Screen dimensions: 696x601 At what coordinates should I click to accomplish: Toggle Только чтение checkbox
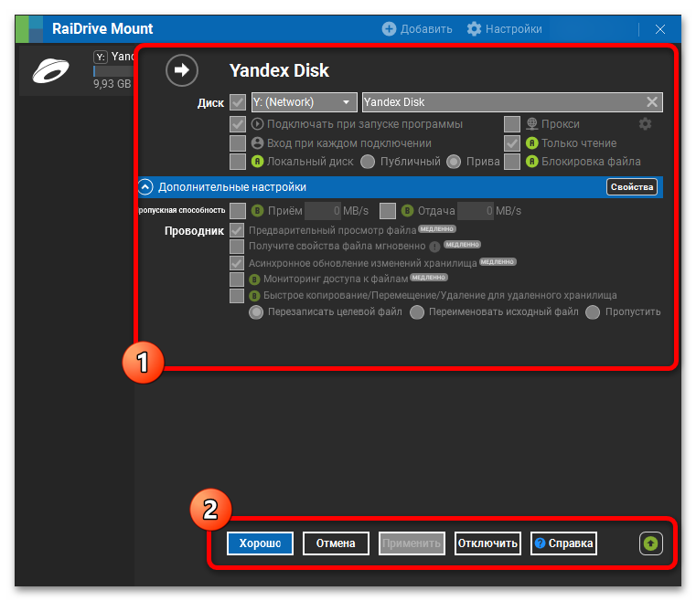pyautogui.click(x=512, y=143)
